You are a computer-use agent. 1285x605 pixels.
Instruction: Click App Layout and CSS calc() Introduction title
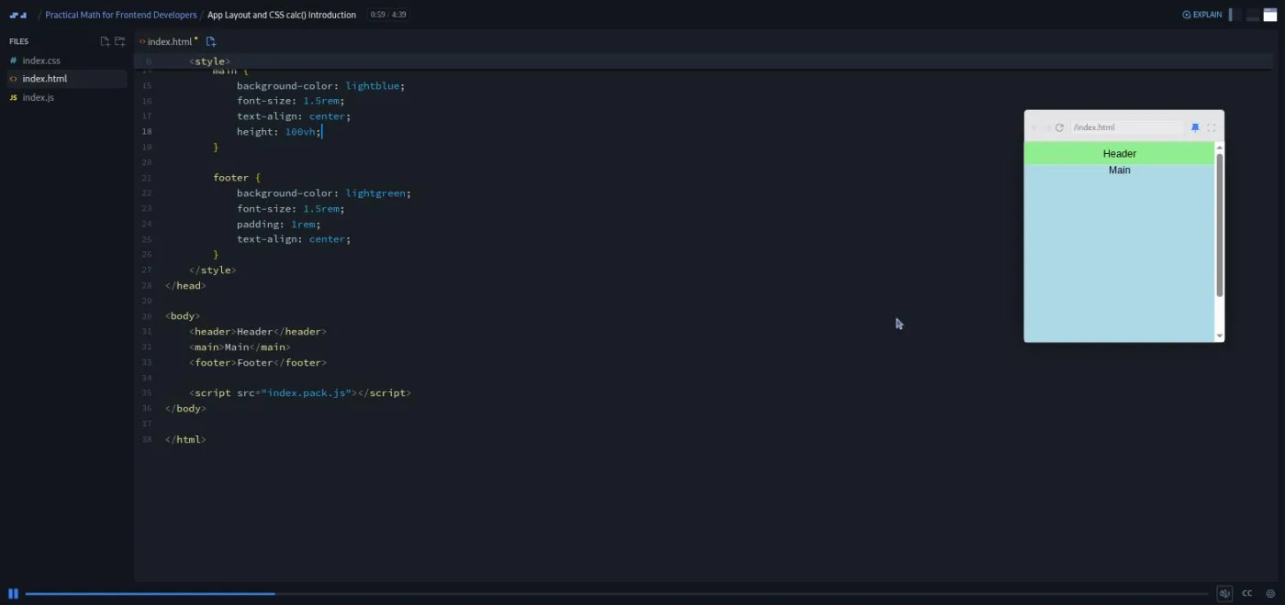pos(282,15)
